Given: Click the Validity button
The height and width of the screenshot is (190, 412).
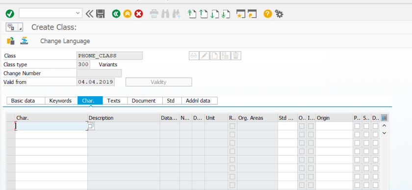Looking at the screenshot, I should [159, 82].
